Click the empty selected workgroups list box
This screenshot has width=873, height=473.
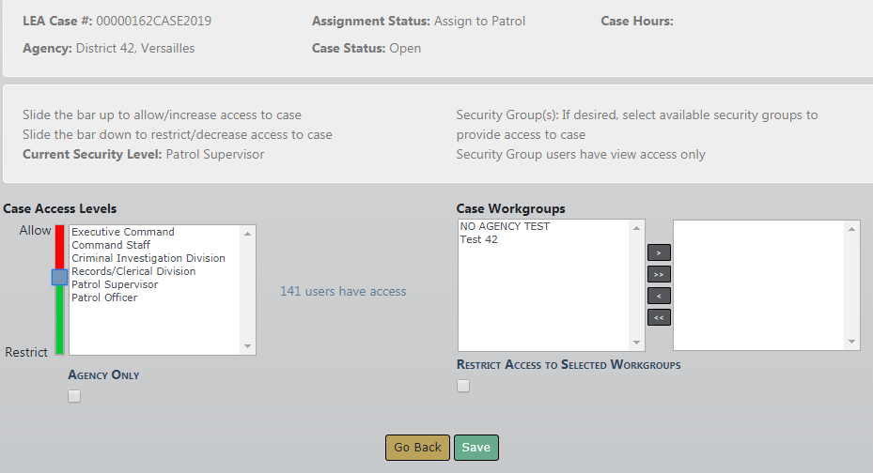pyautogui.click(x=760, y=285)
